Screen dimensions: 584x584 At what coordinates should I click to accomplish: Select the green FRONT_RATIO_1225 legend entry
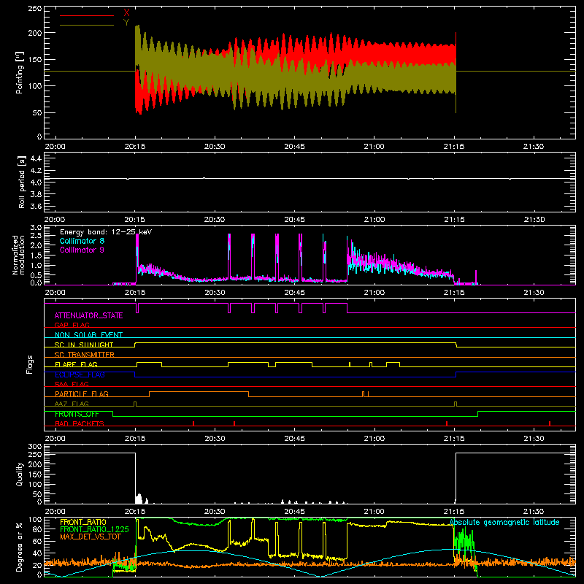coord(94,529)
